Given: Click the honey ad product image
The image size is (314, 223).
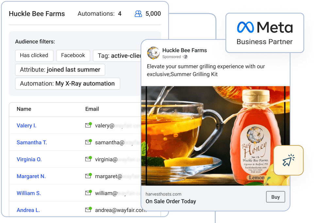Looking at the screenshot, I should pyautogui.click(x=215, y=136).
